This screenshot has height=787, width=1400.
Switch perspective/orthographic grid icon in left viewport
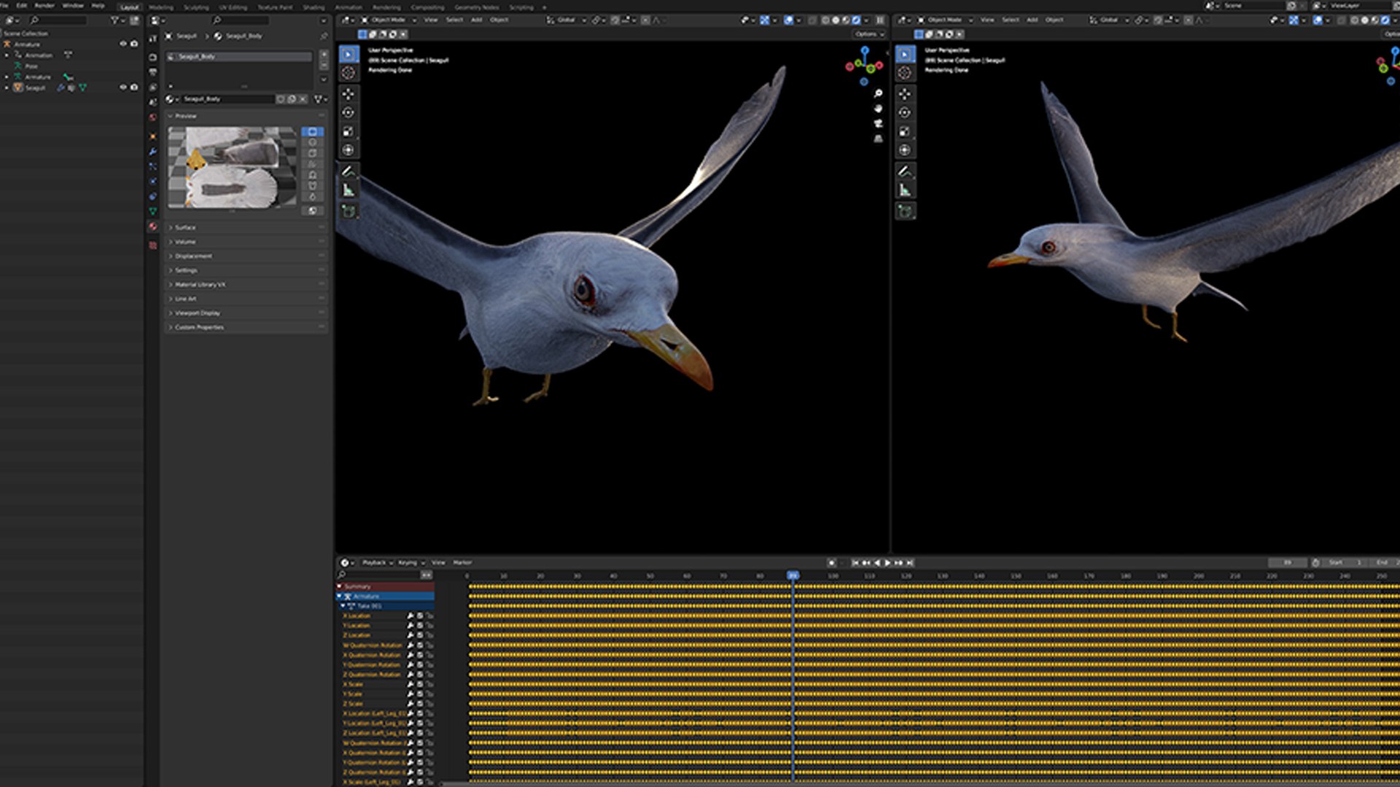coord(878,138)
